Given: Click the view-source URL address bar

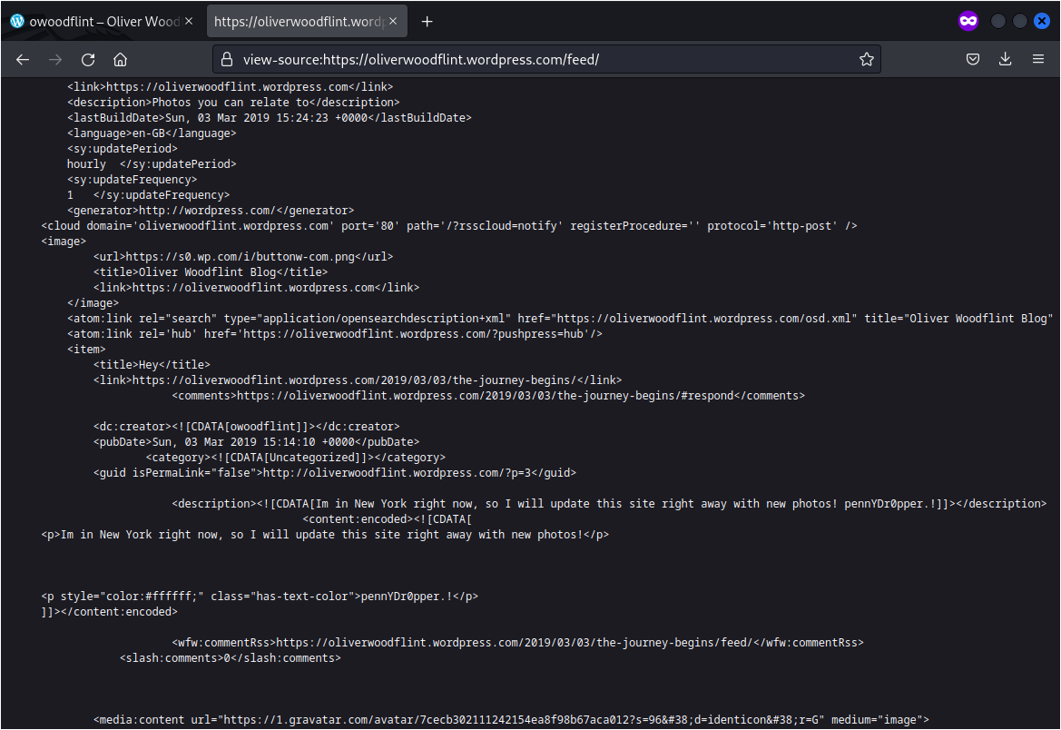Looking at the screenshot, I should [x=545, y=60].
